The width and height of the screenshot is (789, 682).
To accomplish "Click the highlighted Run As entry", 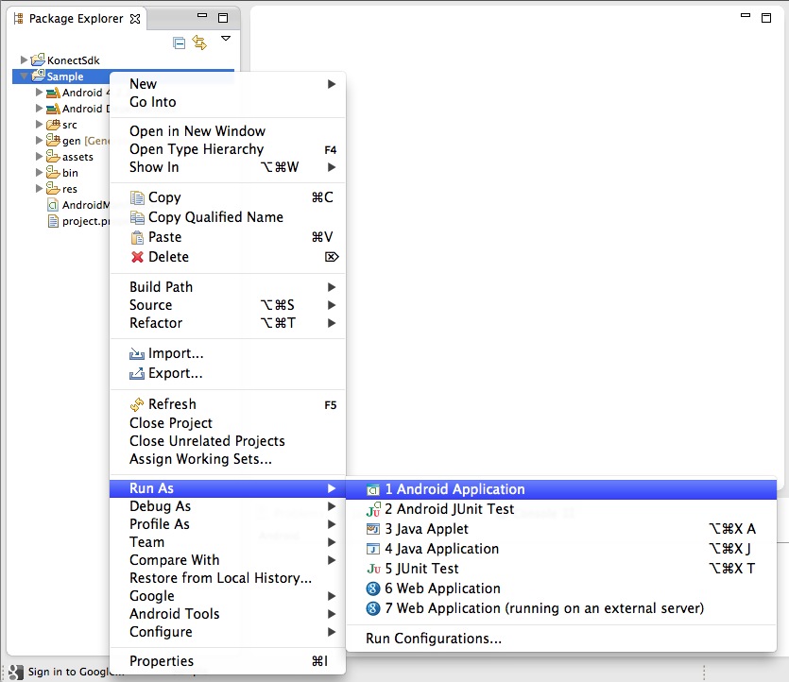I will [228, 488].
